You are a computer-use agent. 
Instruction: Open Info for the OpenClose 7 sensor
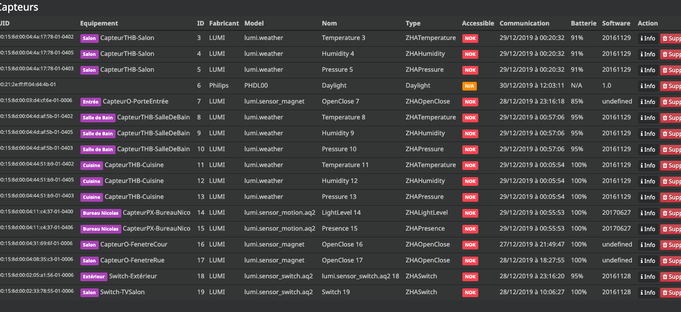coord(648,102)
